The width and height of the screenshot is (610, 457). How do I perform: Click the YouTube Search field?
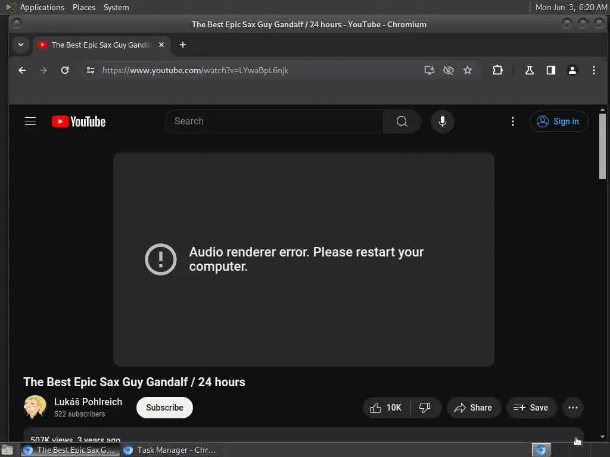[274, 121]
